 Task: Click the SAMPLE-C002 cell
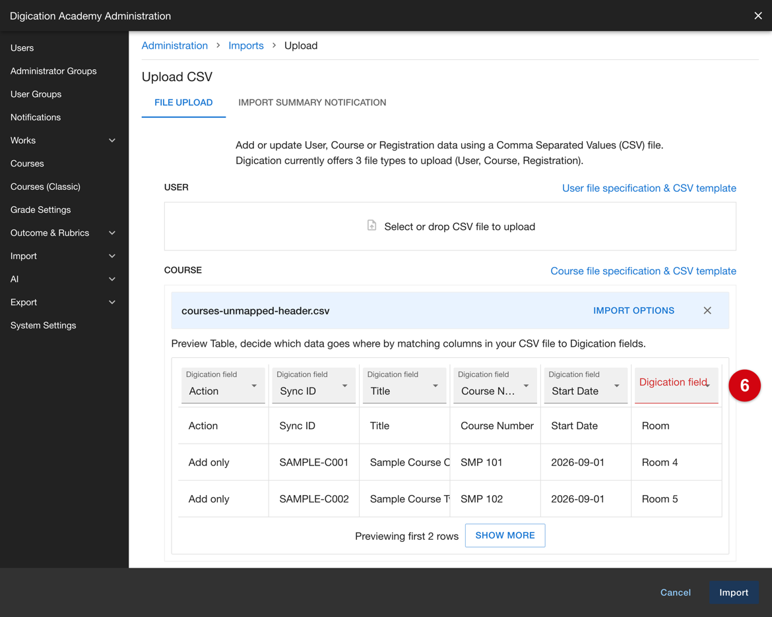click(313, 499)
